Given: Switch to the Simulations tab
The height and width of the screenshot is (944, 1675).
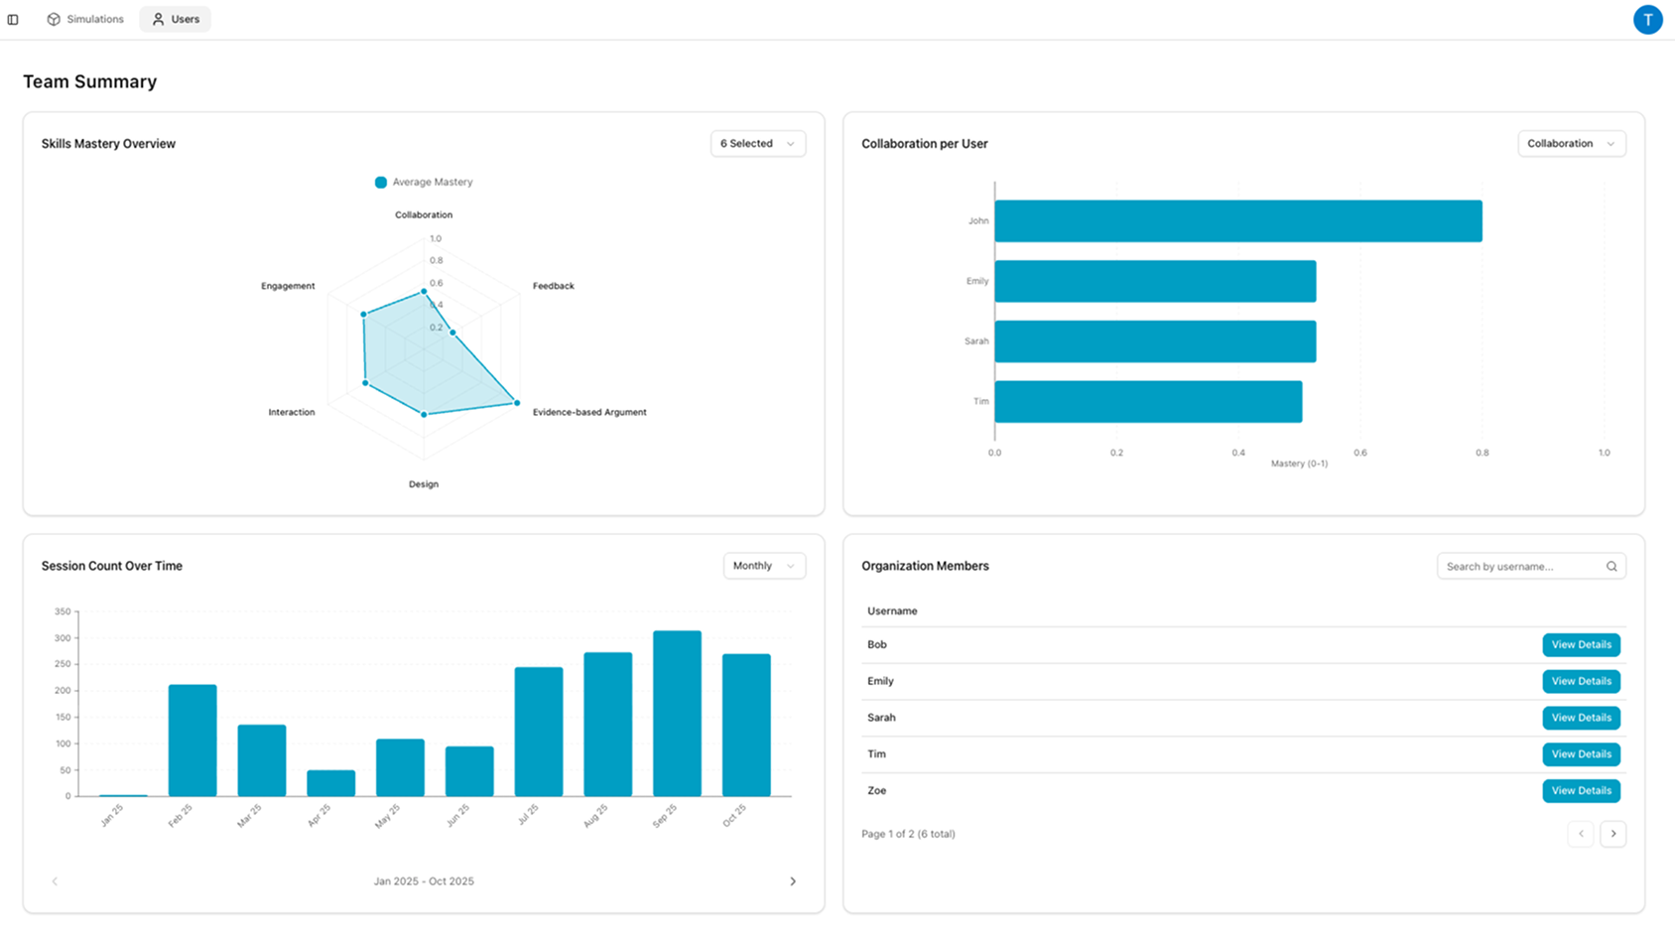Looking at the screenshot, I should [x=85, y=20].
